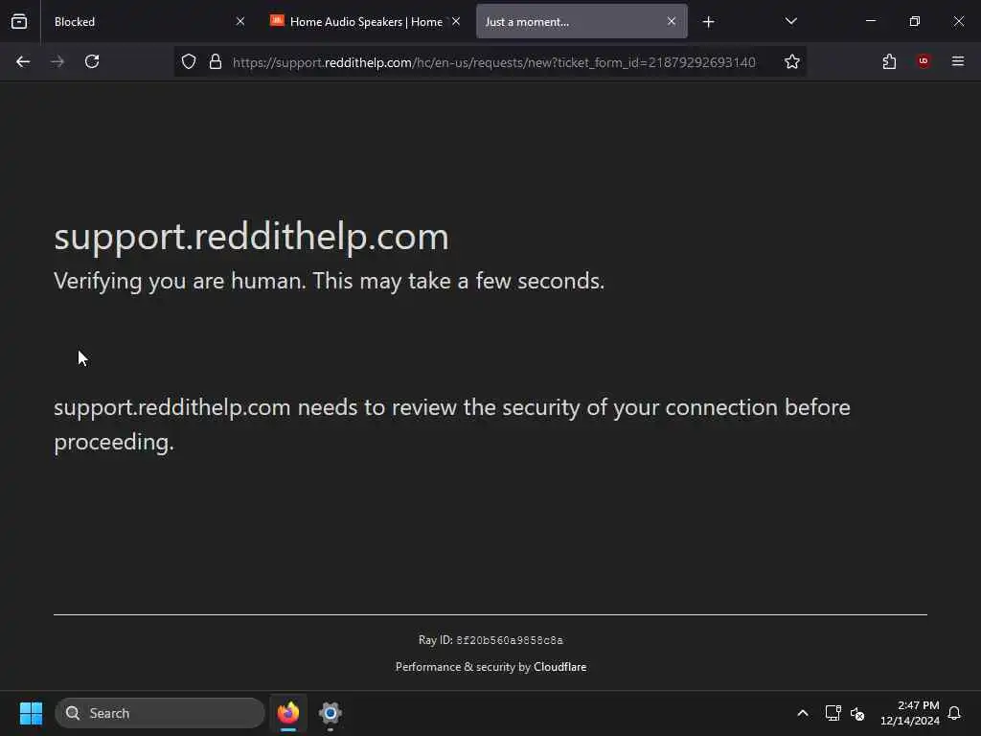The image size is (981, 736).
Task: Open the notifications bell
Action: (954, 713)
